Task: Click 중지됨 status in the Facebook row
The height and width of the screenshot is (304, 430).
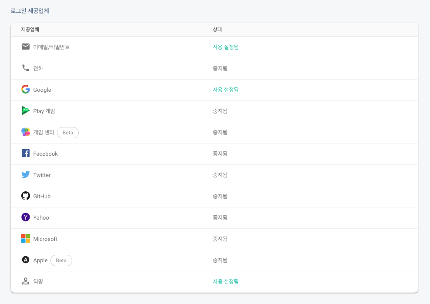Action: [220, 154]
